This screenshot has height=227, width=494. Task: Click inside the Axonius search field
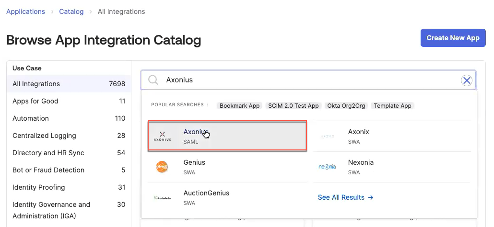307,80
